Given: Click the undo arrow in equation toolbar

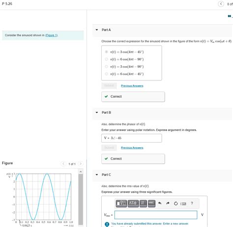Looking at the screenshot, I should [x=160, y=203].
